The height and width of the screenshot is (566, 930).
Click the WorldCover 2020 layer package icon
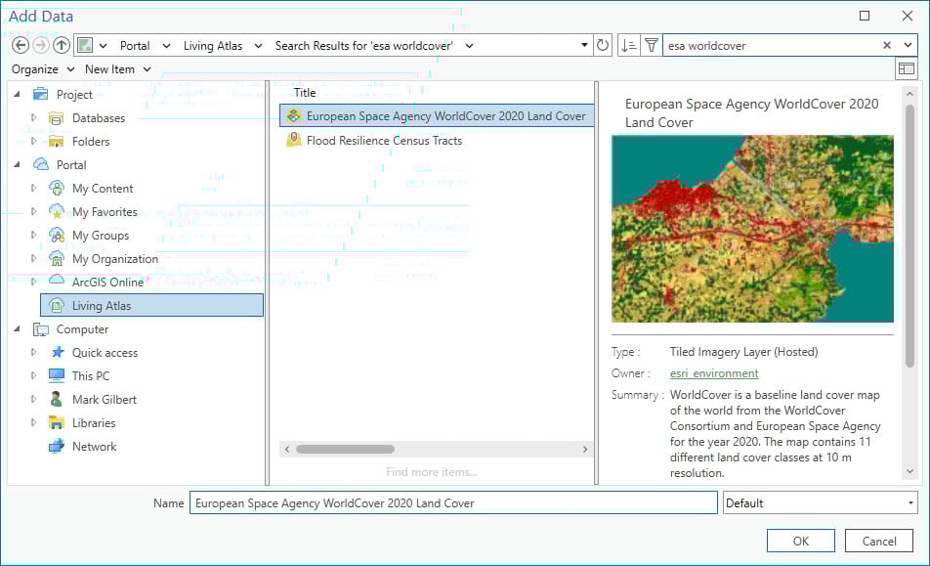pos(293,115)
